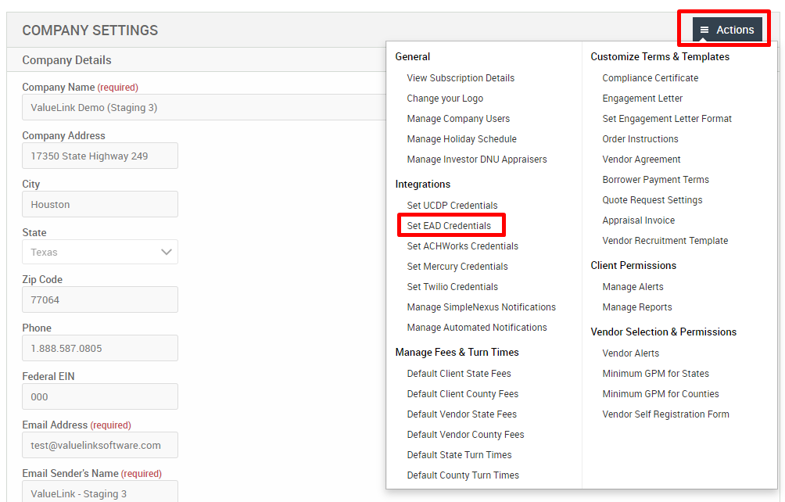Select Engagement Letter under Customize Terms
The image size is (785, 502).
[640, 98]
